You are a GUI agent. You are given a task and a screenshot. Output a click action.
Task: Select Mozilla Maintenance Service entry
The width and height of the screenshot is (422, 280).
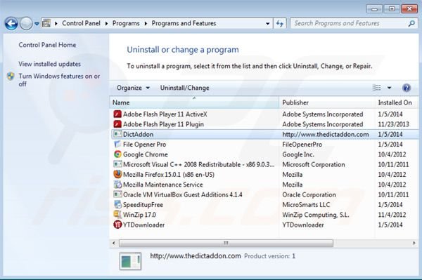[163, 185]
